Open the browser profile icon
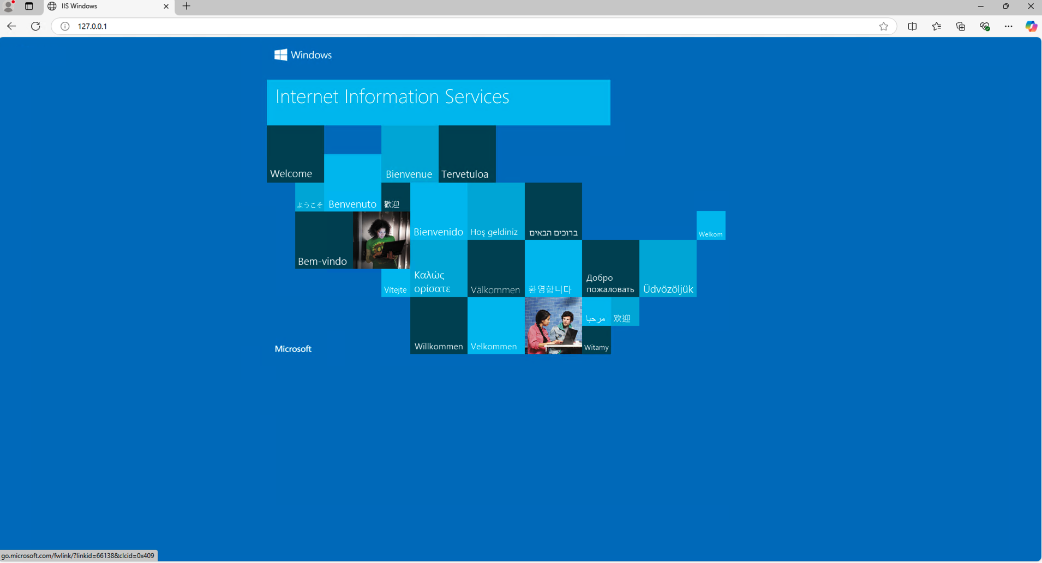This screenshot has height=563, width=1042. click(9, 6)
